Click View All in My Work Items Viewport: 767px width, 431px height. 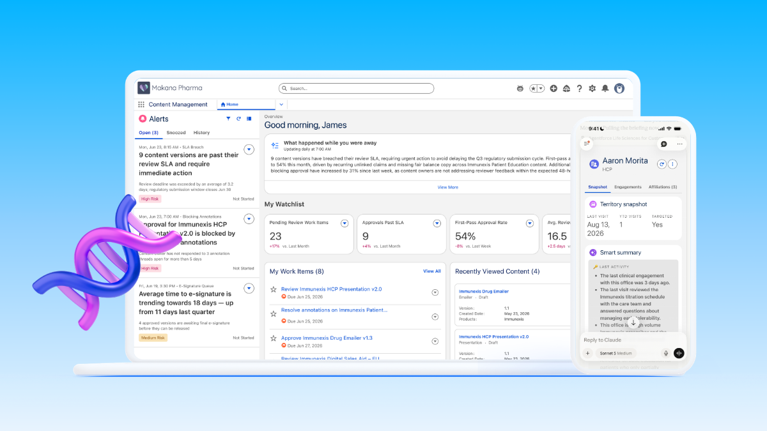coord(432,271)
